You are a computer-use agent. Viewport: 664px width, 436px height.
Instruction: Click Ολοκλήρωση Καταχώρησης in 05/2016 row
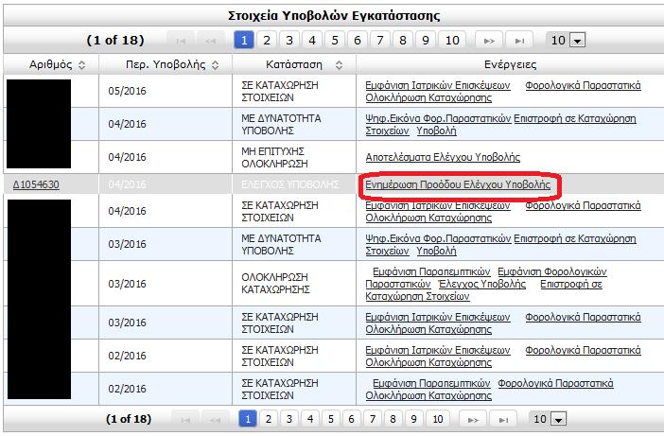[428, 97]
